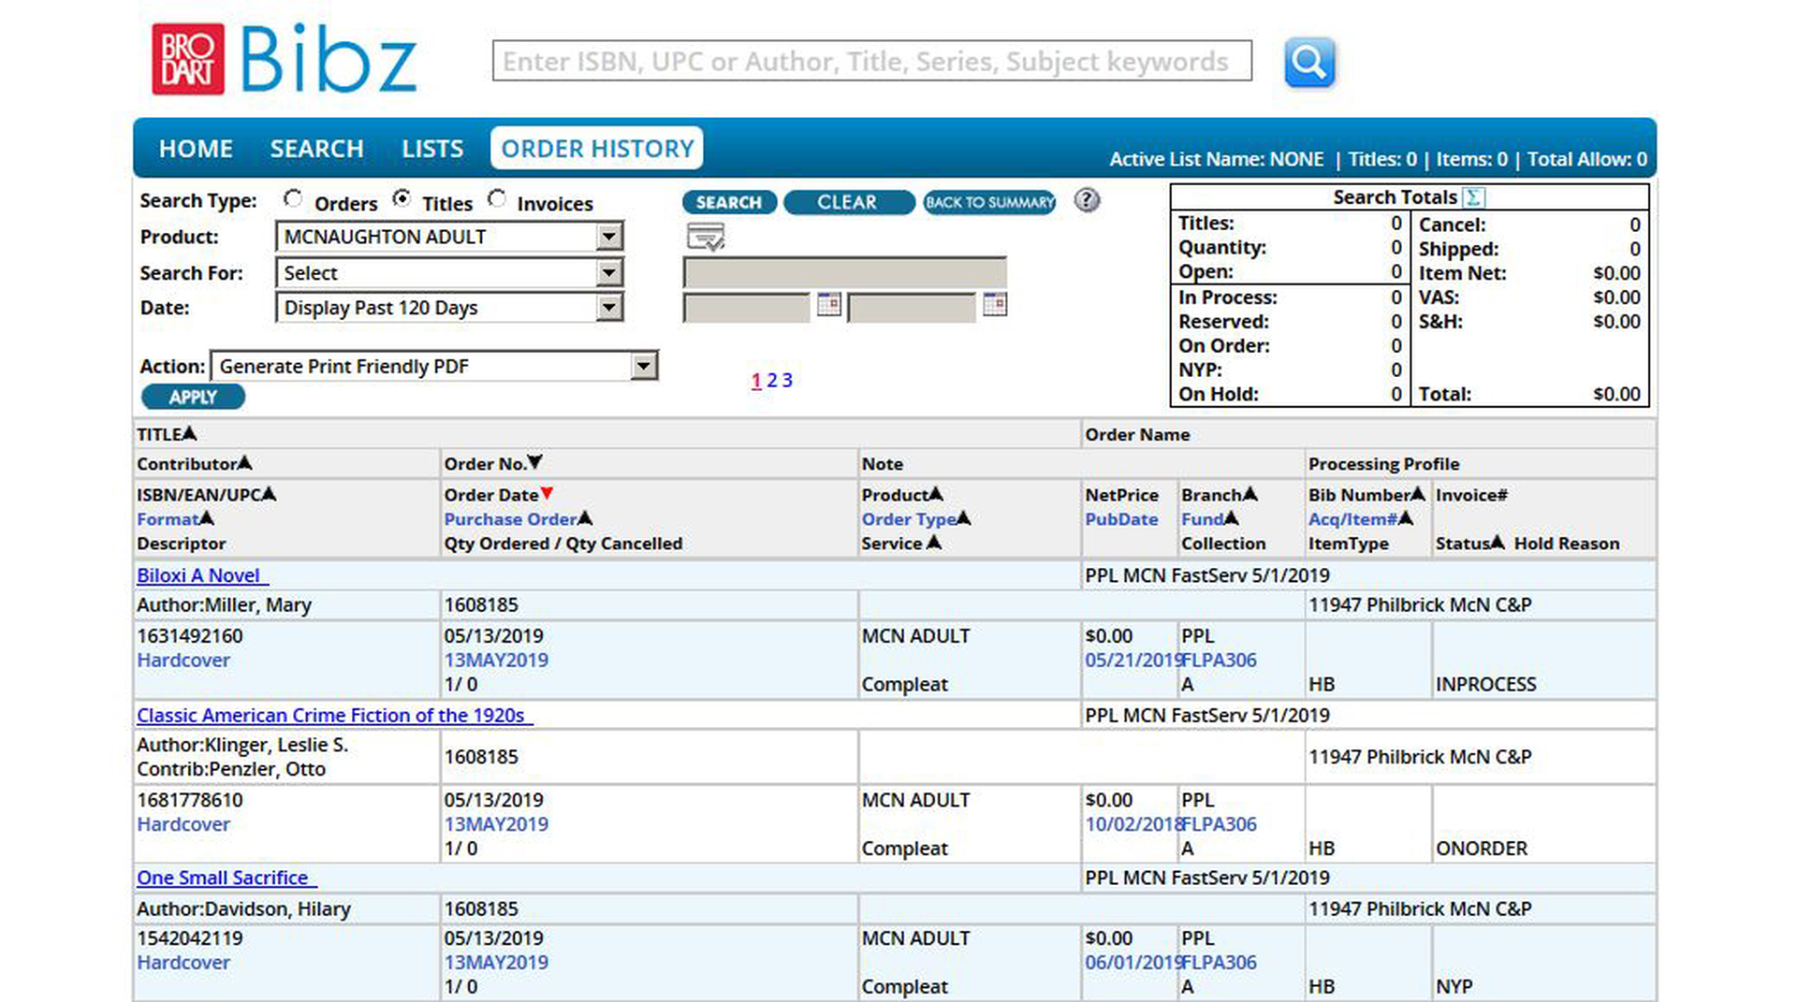Click ISBN 1681778610
Screen dimensions: 1797x1002
tap(190, 801)
